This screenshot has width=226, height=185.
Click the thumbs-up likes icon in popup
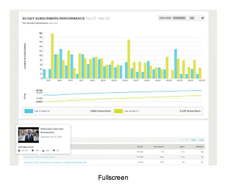coord(43,151)
